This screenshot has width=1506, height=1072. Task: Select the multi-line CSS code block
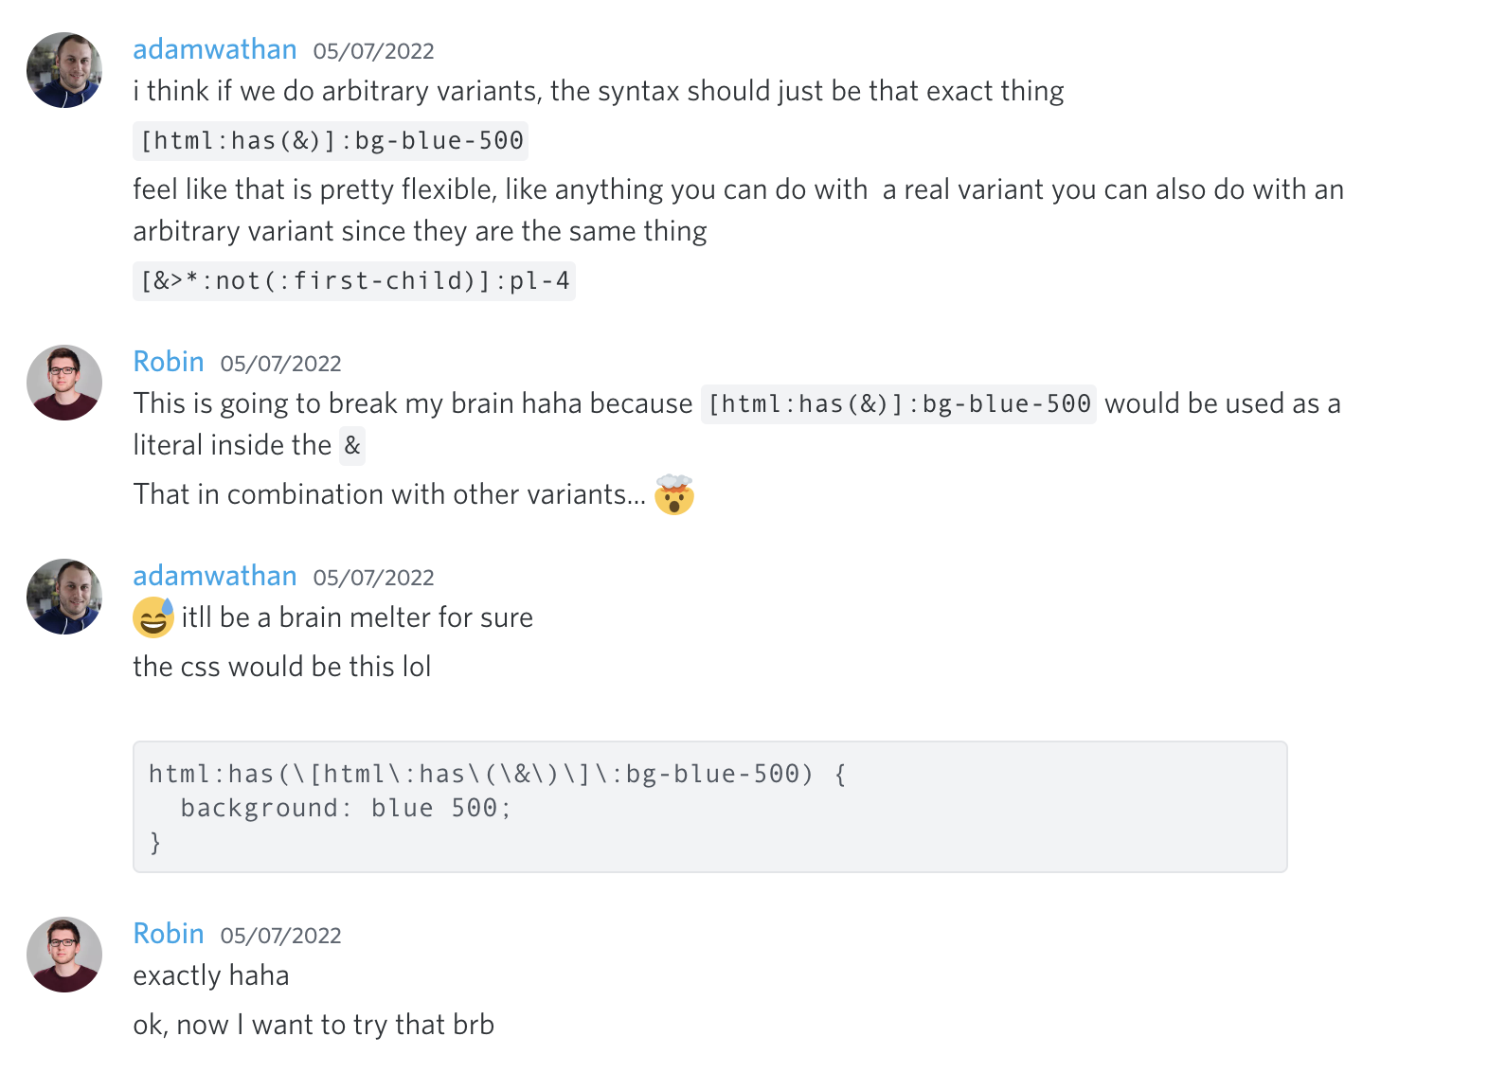click(x=710, y=806)
